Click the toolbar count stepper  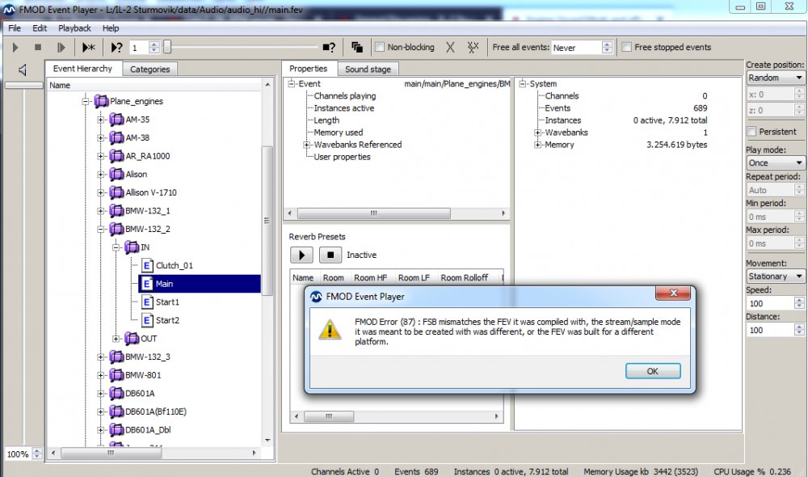(154, 48)
